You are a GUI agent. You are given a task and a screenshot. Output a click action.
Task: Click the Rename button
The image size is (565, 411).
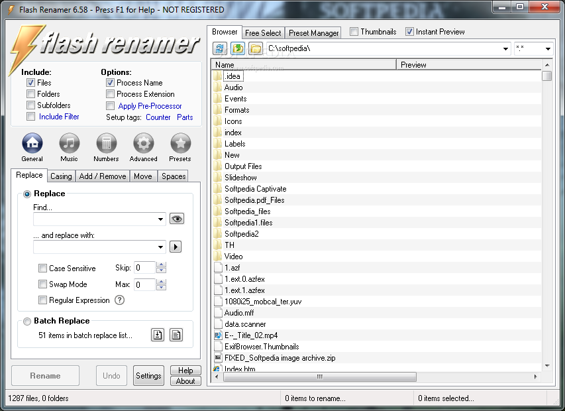pos(46,376)
